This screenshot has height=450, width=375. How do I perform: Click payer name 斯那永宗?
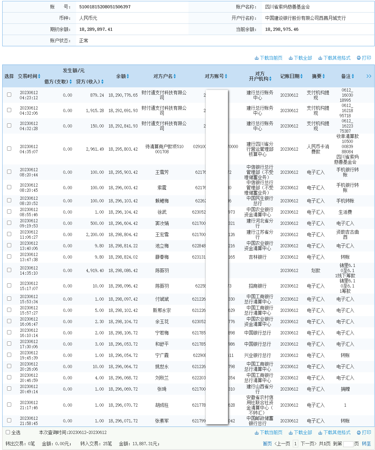pyautogui.click(x=162, y=310)
